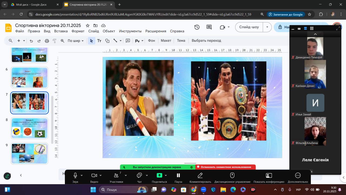Stop screen sharing with red button

point(225,167)
